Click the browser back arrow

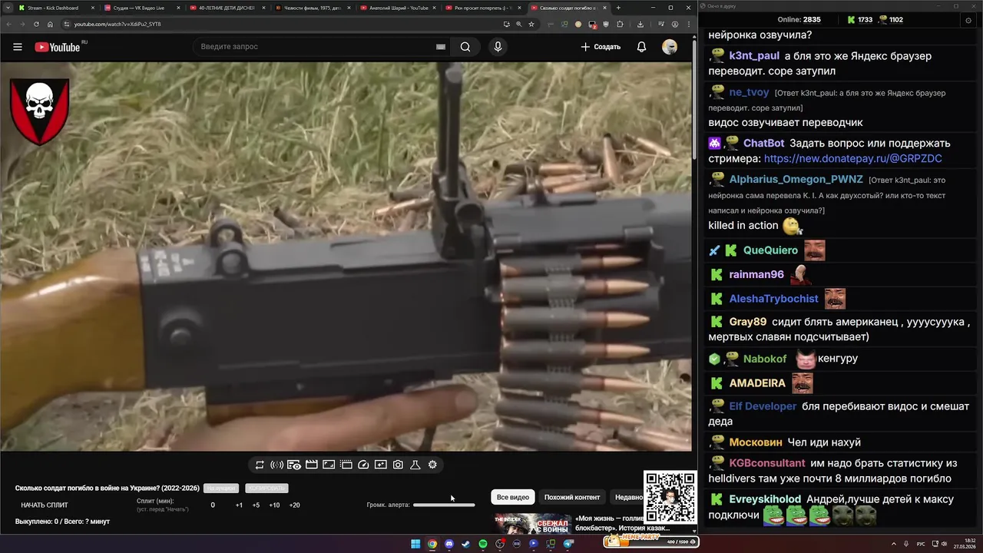8,24
